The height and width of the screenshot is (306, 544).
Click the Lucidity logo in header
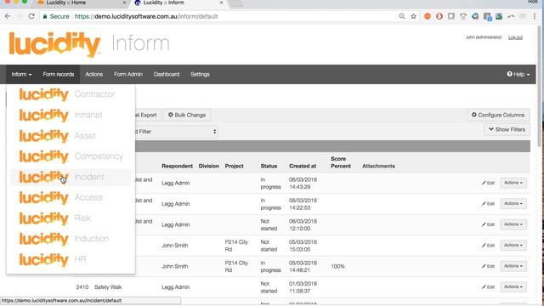(x=54, y=44)
